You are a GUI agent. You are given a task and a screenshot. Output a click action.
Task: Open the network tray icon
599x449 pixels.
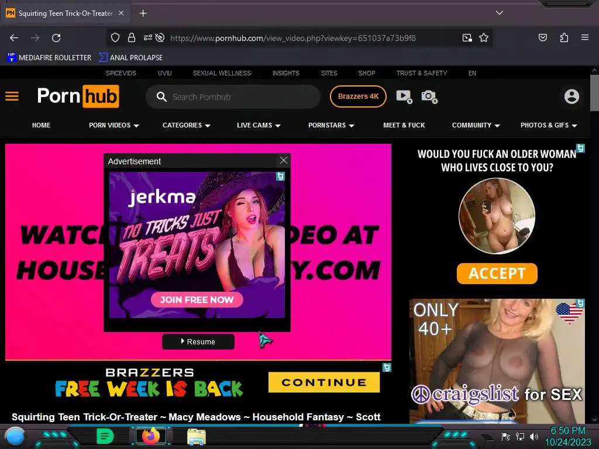[519, 436]
